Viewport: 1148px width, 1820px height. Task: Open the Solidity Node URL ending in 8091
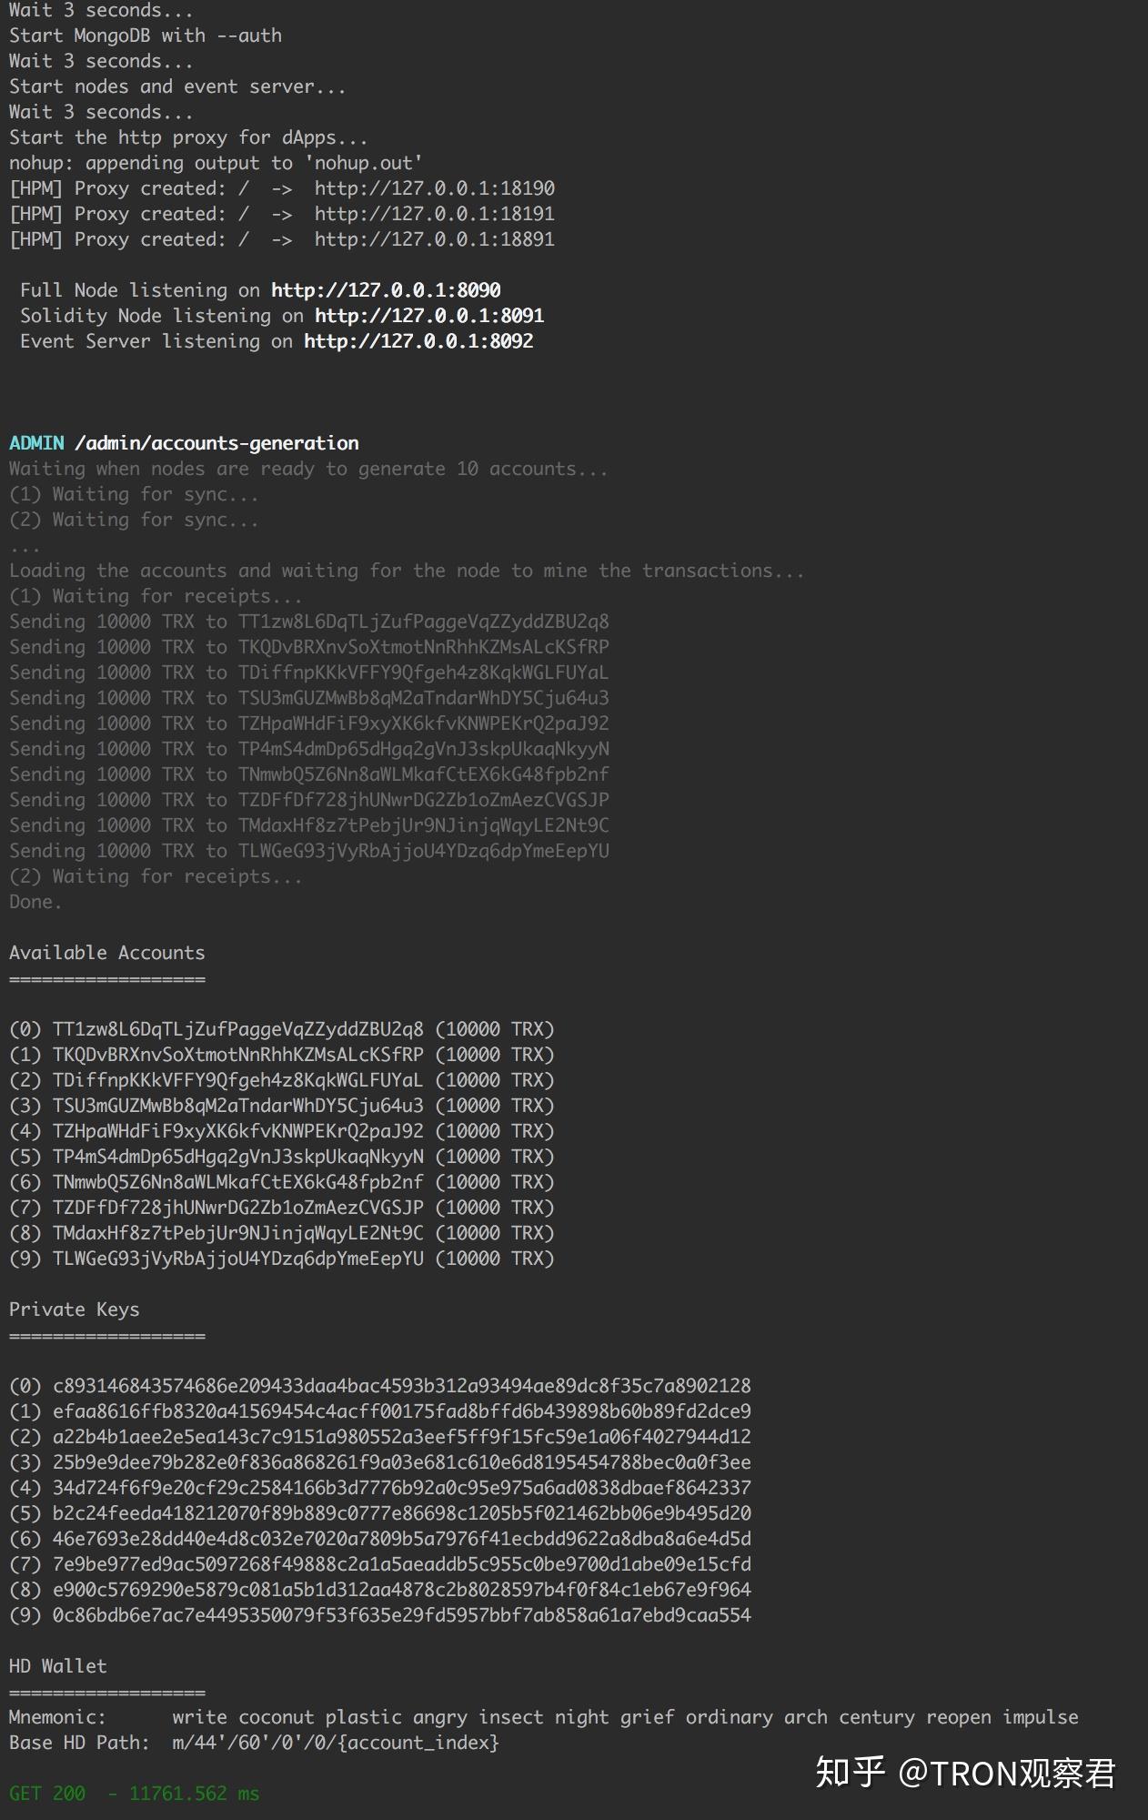[x=429, y=316]
